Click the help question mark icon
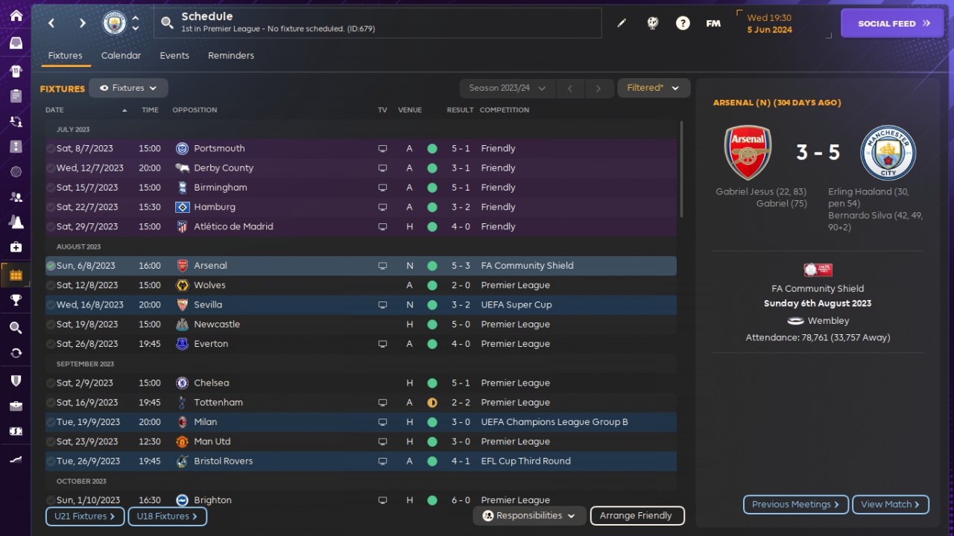This screenshot has height=536, width=954. [x=683, y=23]
